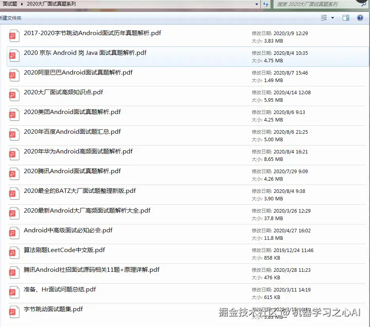Image resolution: width=370 pixels, height=327 pixels.
Task: Click PDF icon of 2020 京东 Android 岗 Java file
Action: (14, 56)
